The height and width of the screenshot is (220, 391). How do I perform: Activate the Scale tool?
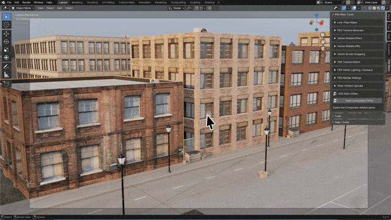click(6, 50)
